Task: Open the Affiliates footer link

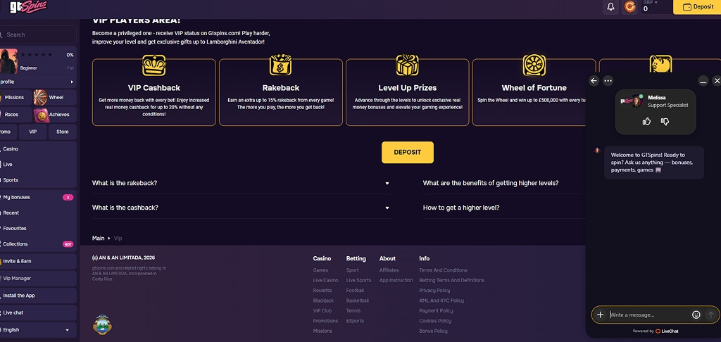Action: 389,270
